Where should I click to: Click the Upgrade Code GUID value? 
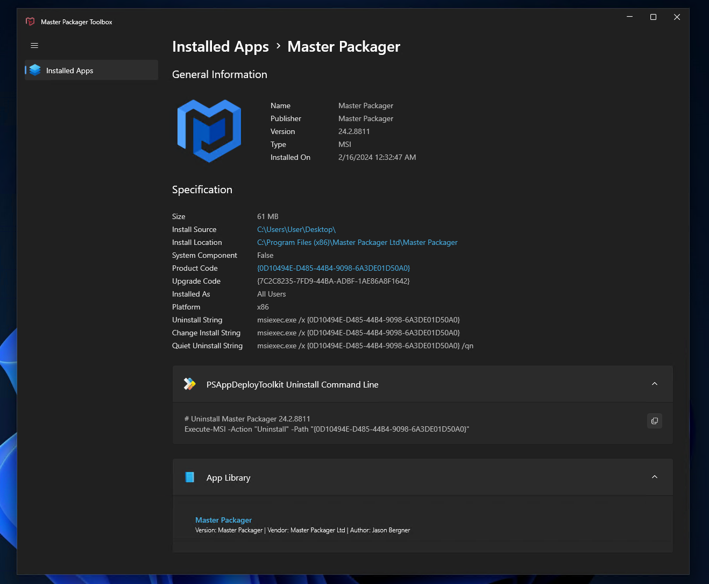tap(334, 281)
